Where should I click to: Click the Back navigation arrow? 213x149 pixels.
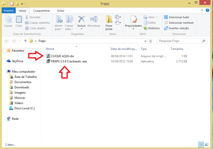pyautogui.click(x=7, y=41)
